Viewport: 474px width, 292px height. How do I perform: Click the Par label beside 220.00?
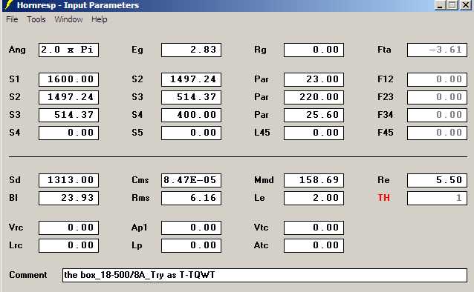pyautogui.click(x=262, y=97)
